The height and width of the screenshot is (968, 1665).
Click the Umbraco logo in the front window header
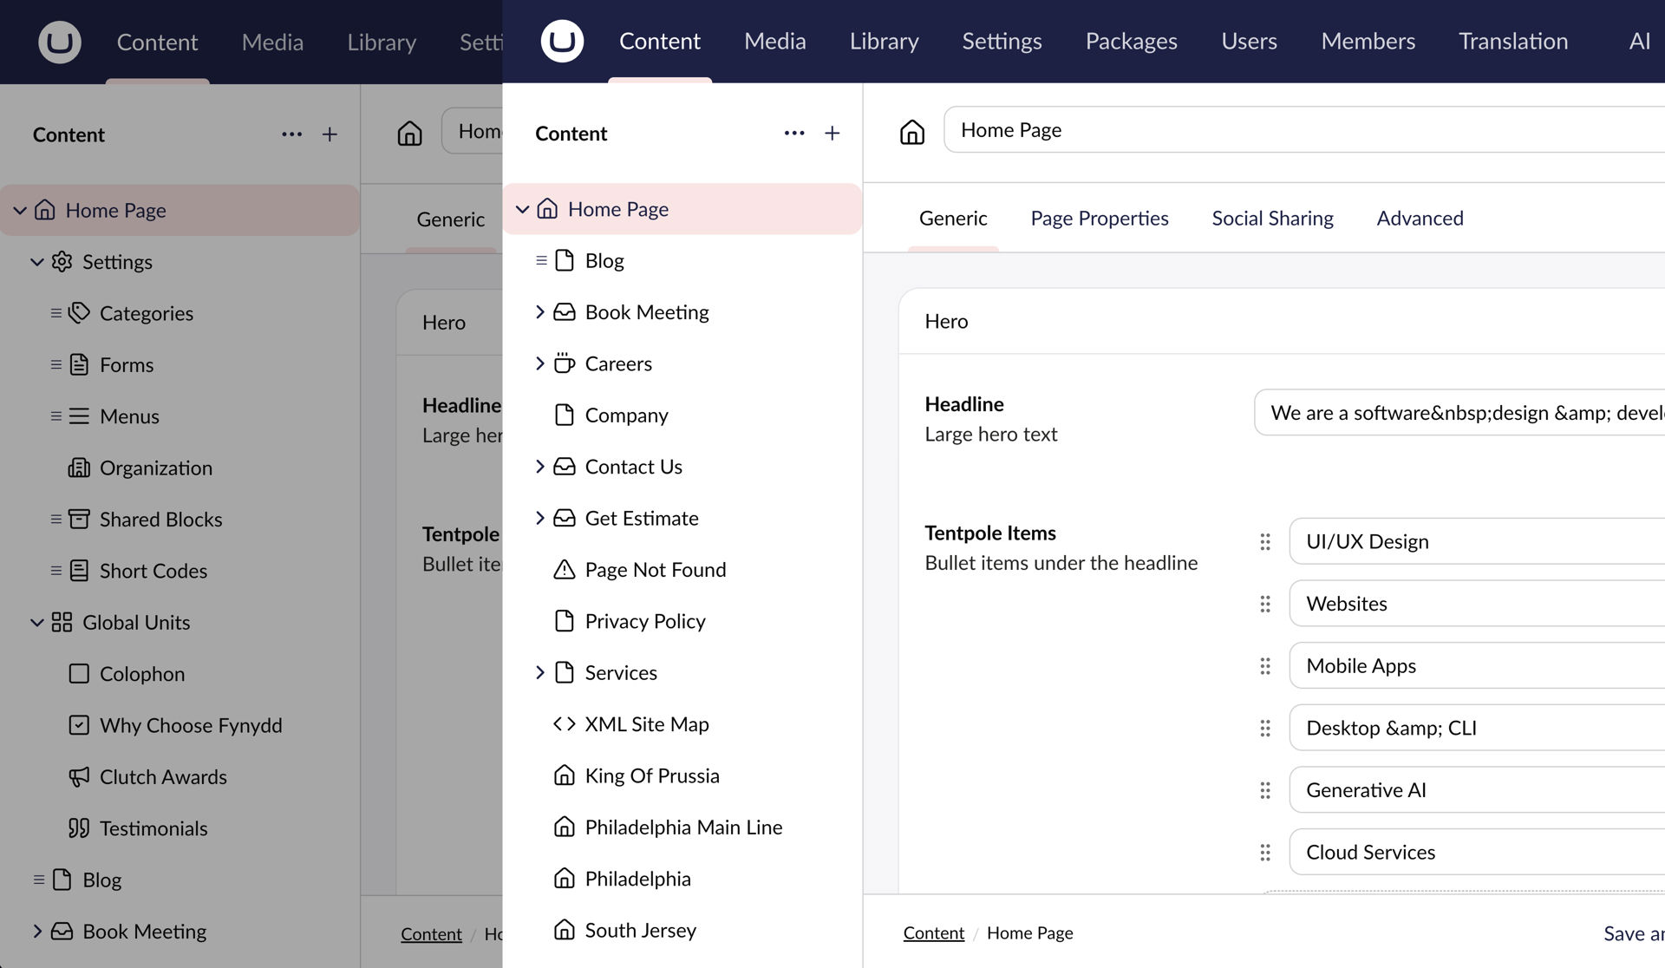tap(562, 41)
